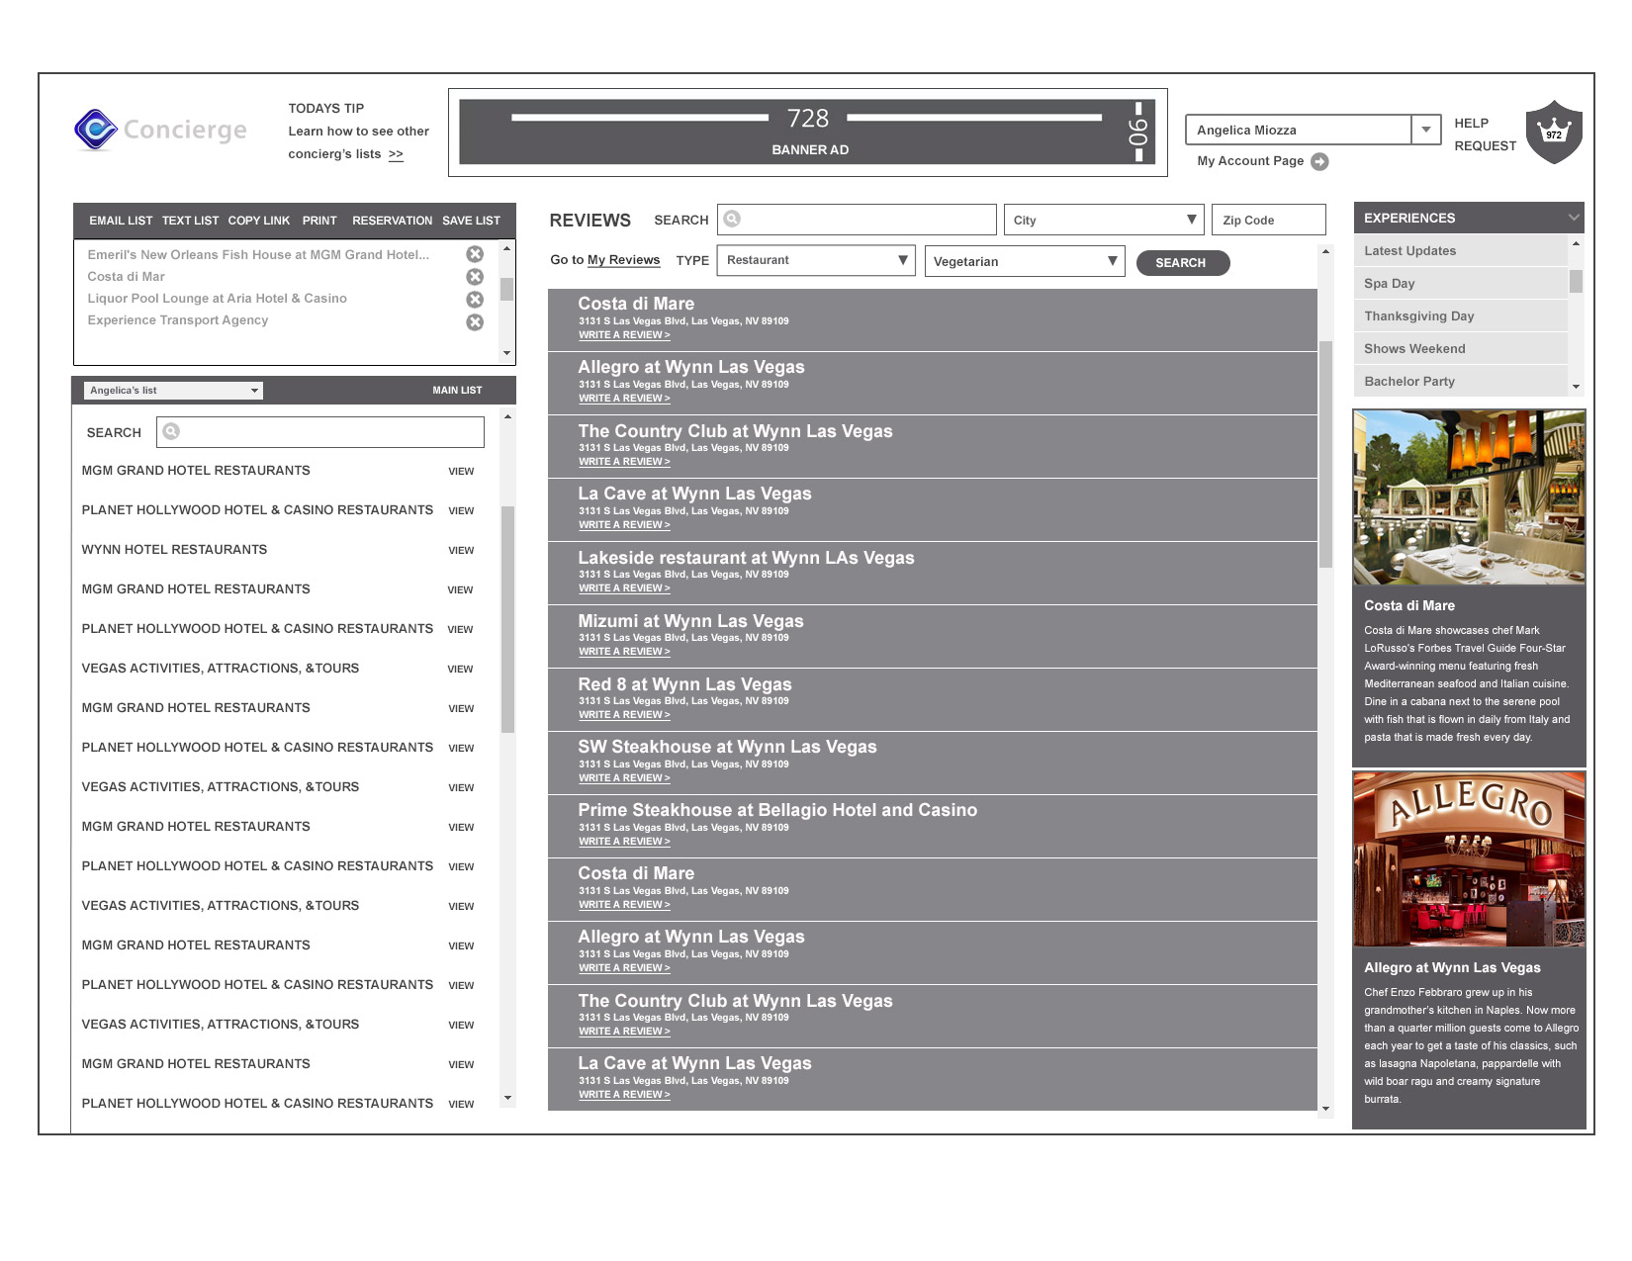Click Save List in list toolbar

pos(471,221)
